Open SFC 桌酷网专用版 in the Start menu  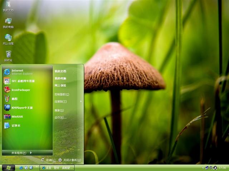click(x=23, y=81)
